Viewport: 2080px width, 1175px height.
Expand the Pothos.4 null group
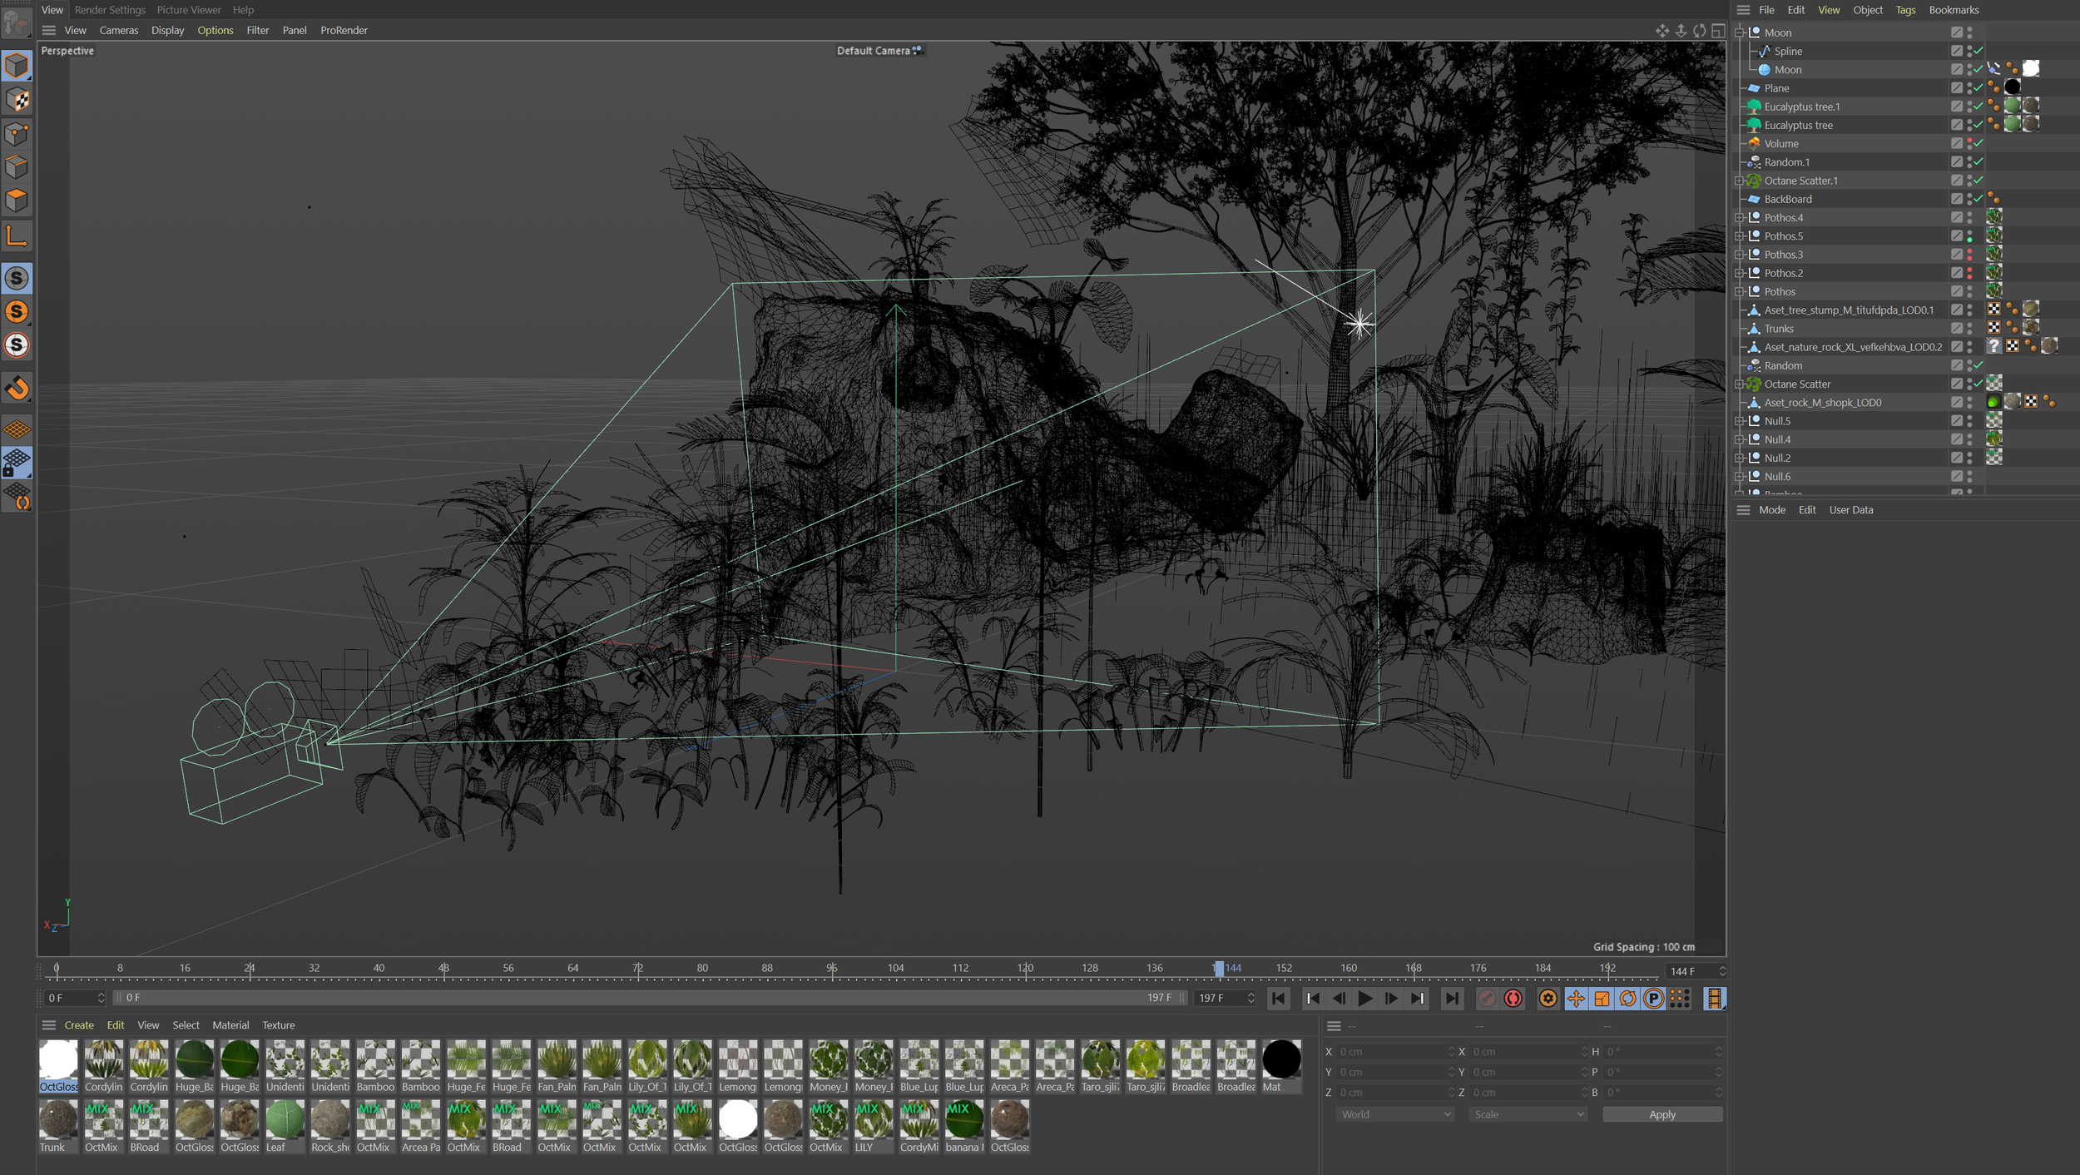(x=1739, y=217)
